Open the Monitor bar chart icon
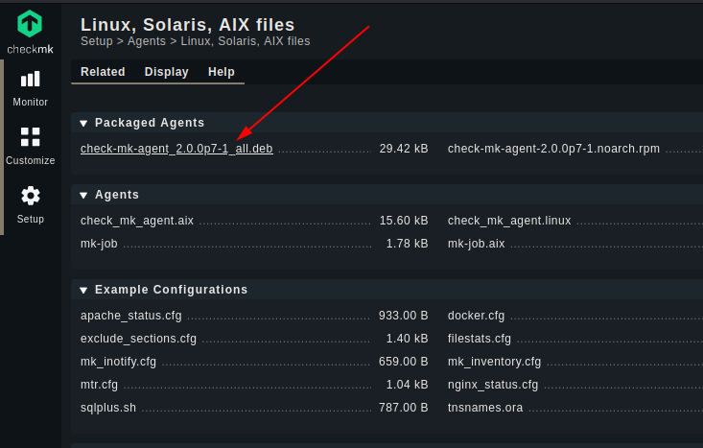This screenshot has height=448, width=703. pos(30,79)
